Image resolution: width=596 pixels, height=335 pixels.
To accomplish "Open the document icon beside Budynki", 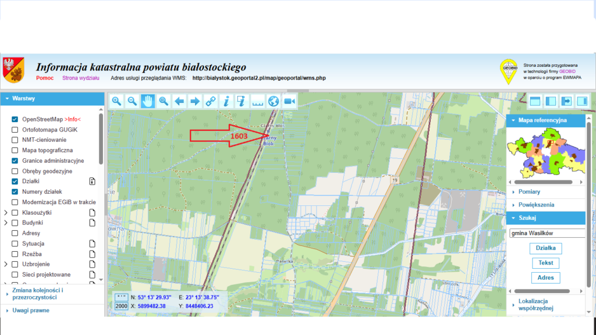I will [92, 223].
